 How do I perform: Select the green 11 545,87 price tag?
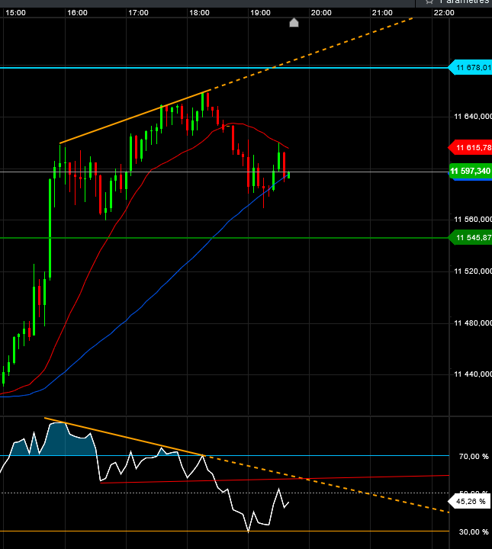tap(471, 238)
